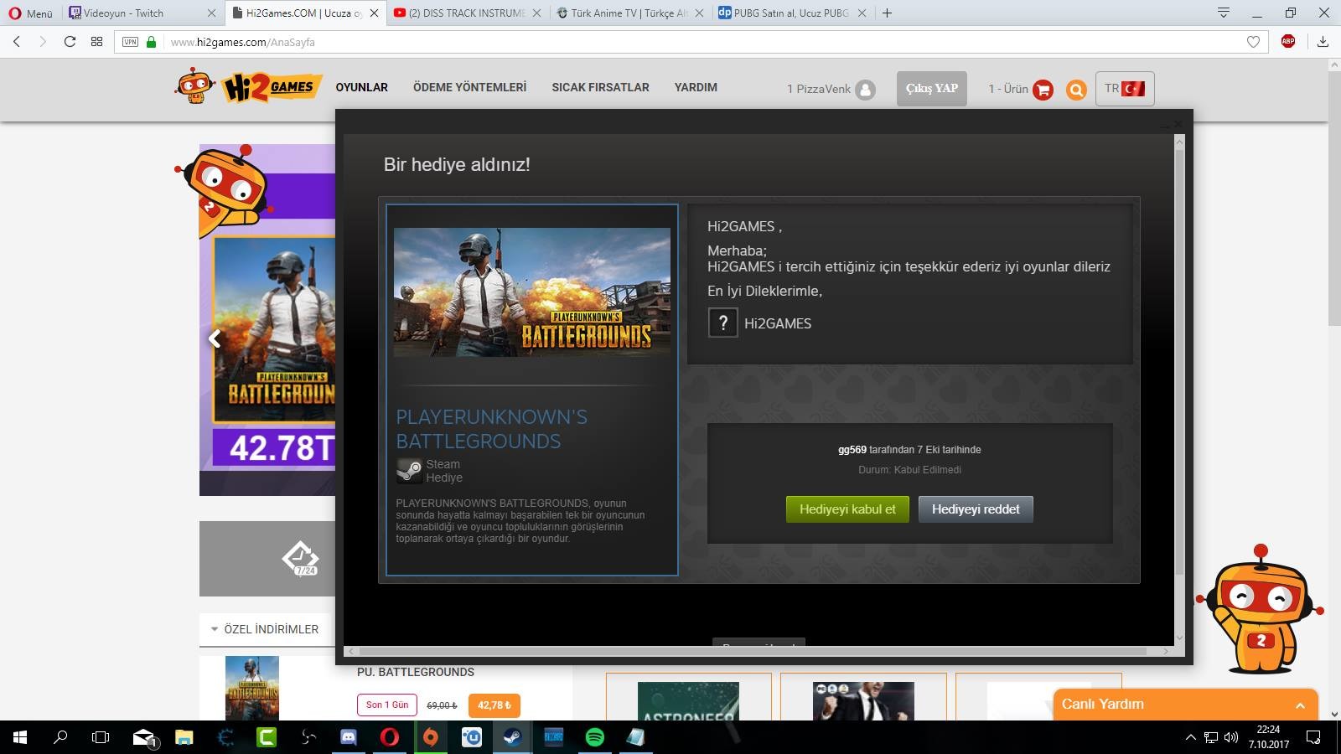Viewport: 1341px width, 754px height.
Task: Toggle the VPN badge in address bar
Action: (x=130, y=42)
